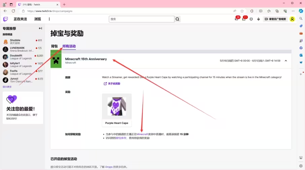Open the browser extensions icon
The height and width of the screenshot is (170, 305).
252,11
